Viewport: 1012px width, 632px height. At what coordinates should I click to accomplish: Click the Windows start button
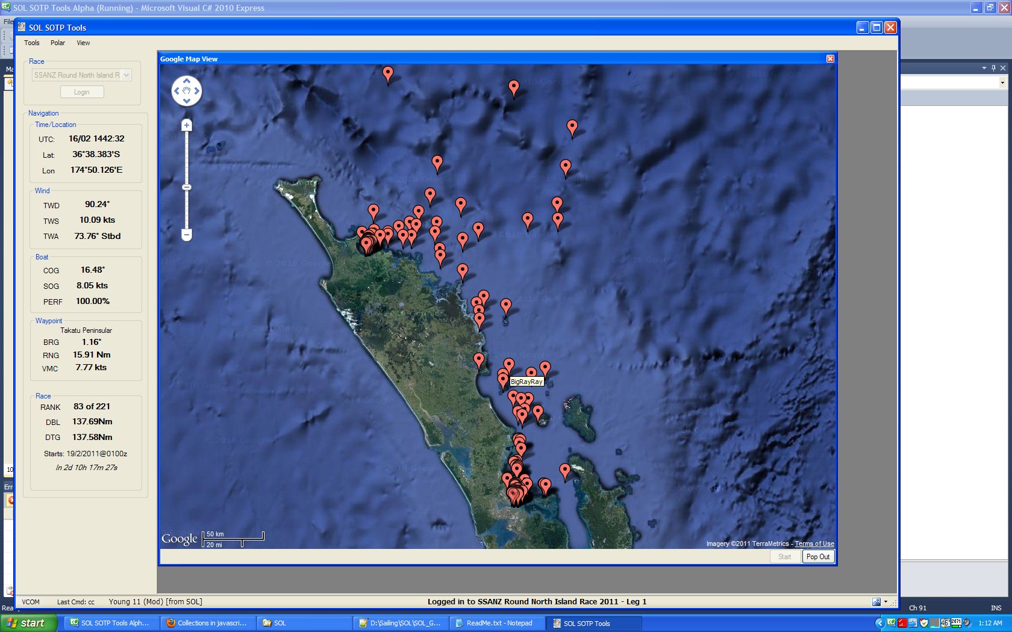[29, 623]
